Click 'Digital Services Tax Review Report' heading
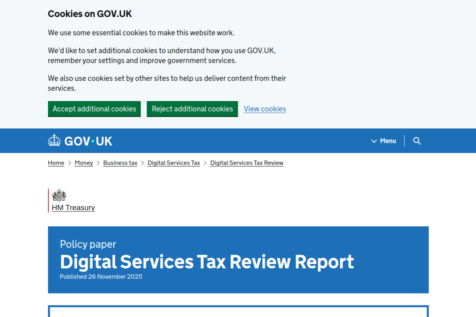 pyautogui.click(x=207, y=262)
